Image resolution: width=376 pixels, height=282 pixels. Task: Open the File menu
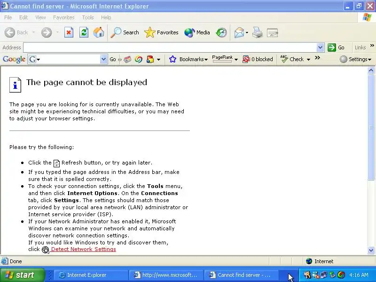[8, 17]
